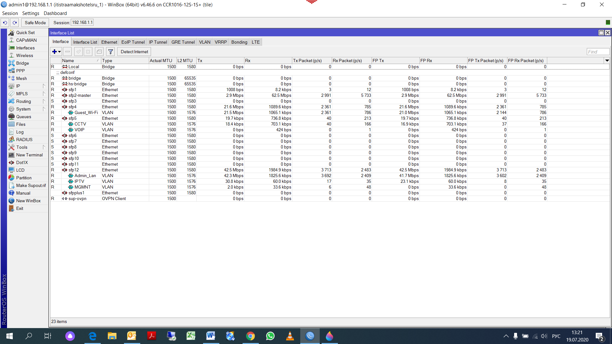This screenshot has height=344, width=612.
Task: Open the add-interface dropdown arrow
Action: coord(60,52)
